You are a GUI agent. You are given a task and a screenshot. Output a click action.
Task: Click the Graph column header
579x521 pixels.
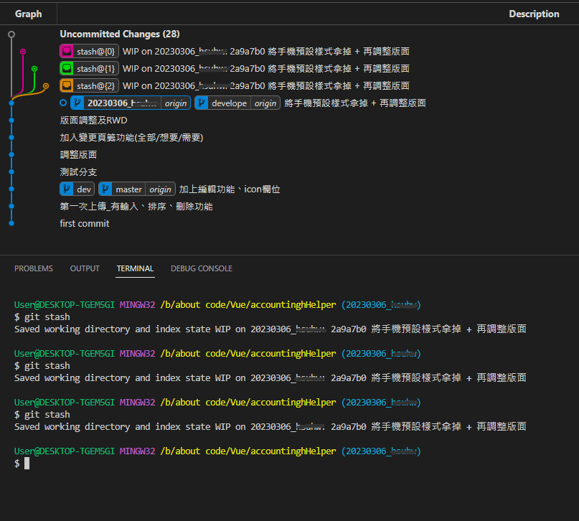(x=29, y=14)
